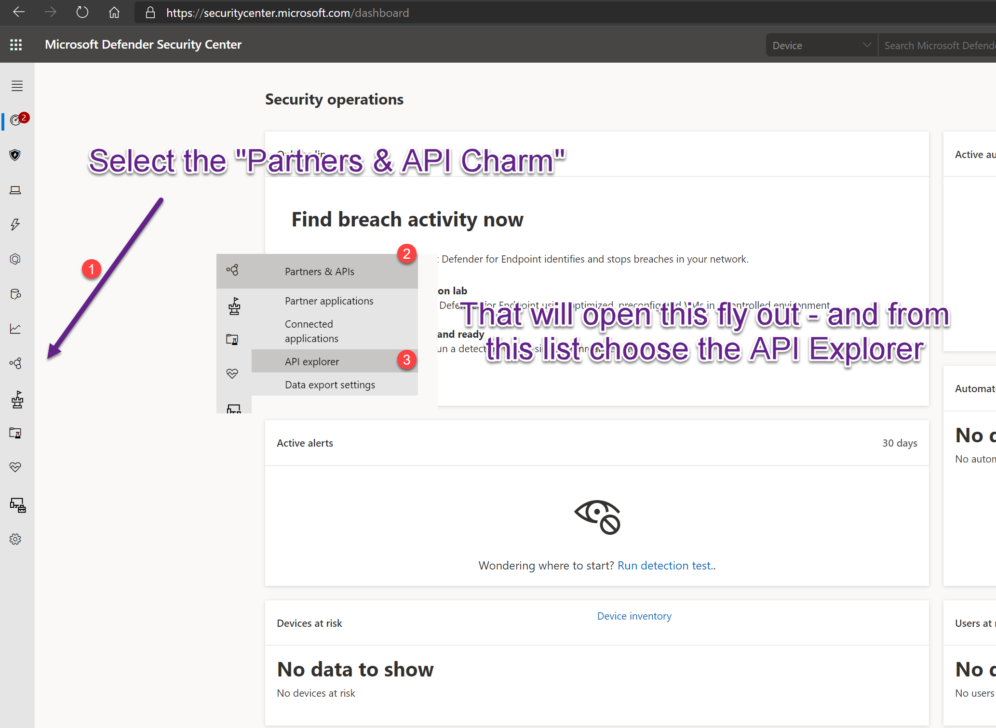Click the Run detection test link
The image size is (996, 728).
click(664, 565)
